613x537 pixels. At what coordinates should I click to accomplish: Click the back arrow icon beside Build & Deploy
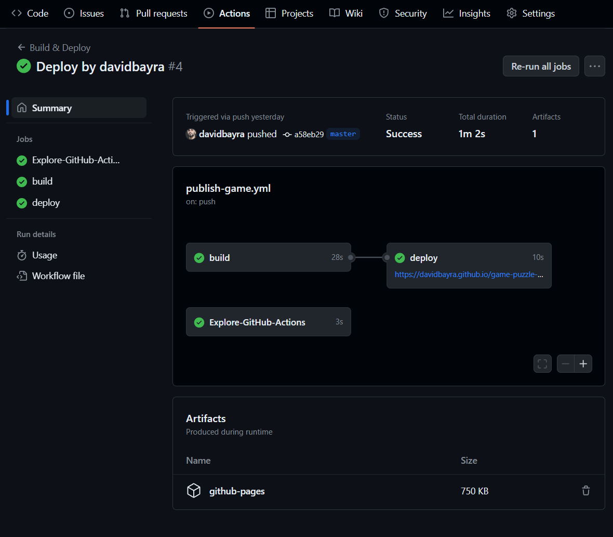tap(21, 47)
